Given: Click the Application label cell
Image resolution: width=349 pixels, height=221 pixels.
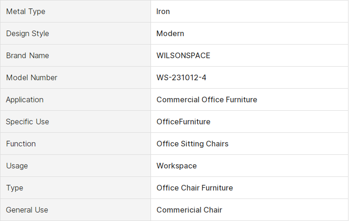Looking at the screenshot, I should point(75,99).
